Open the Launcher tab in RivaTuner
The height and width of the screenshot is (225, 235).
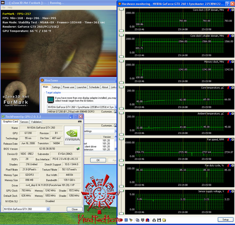click(x=82, y=87)
